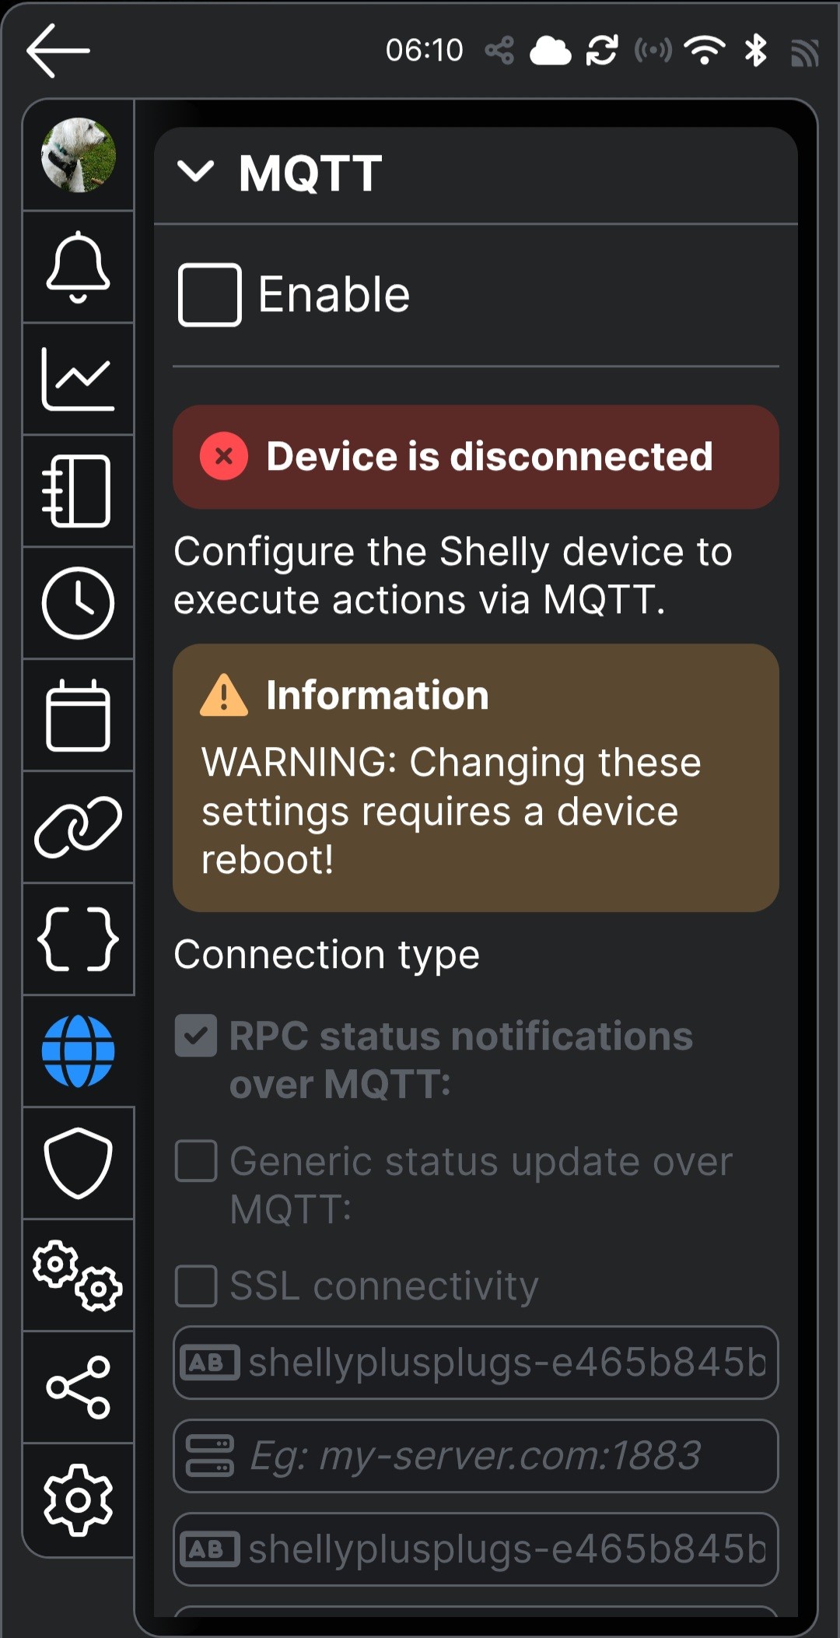
Task: Check Generic status update over MQTT
Action: click(196, 1161)
